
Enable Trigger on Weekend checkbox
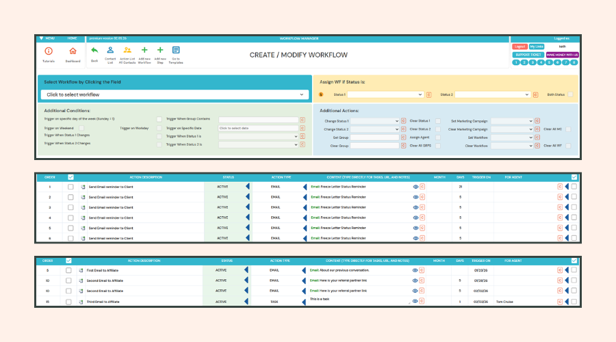pyautogui.click(x=81, y=128)
